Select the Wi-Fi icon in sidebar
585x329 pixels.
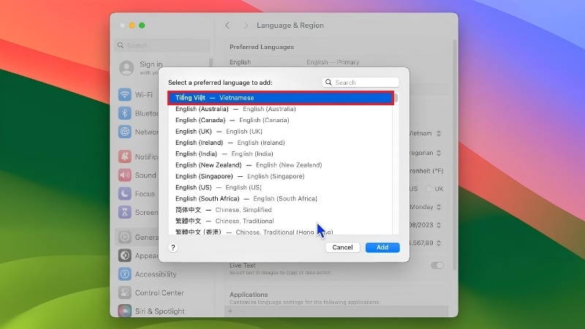pos(124,94)
